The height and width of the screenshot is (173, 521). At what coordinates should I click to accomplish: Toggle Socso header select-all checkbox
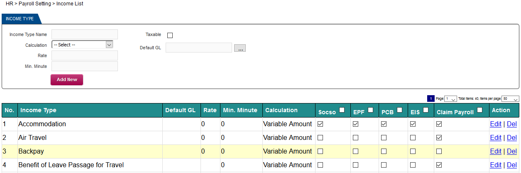342,110
